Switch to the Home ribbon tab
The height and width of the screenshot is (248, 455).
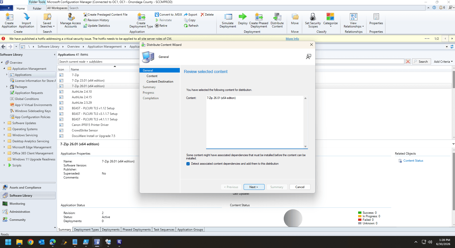click(21, 8)
